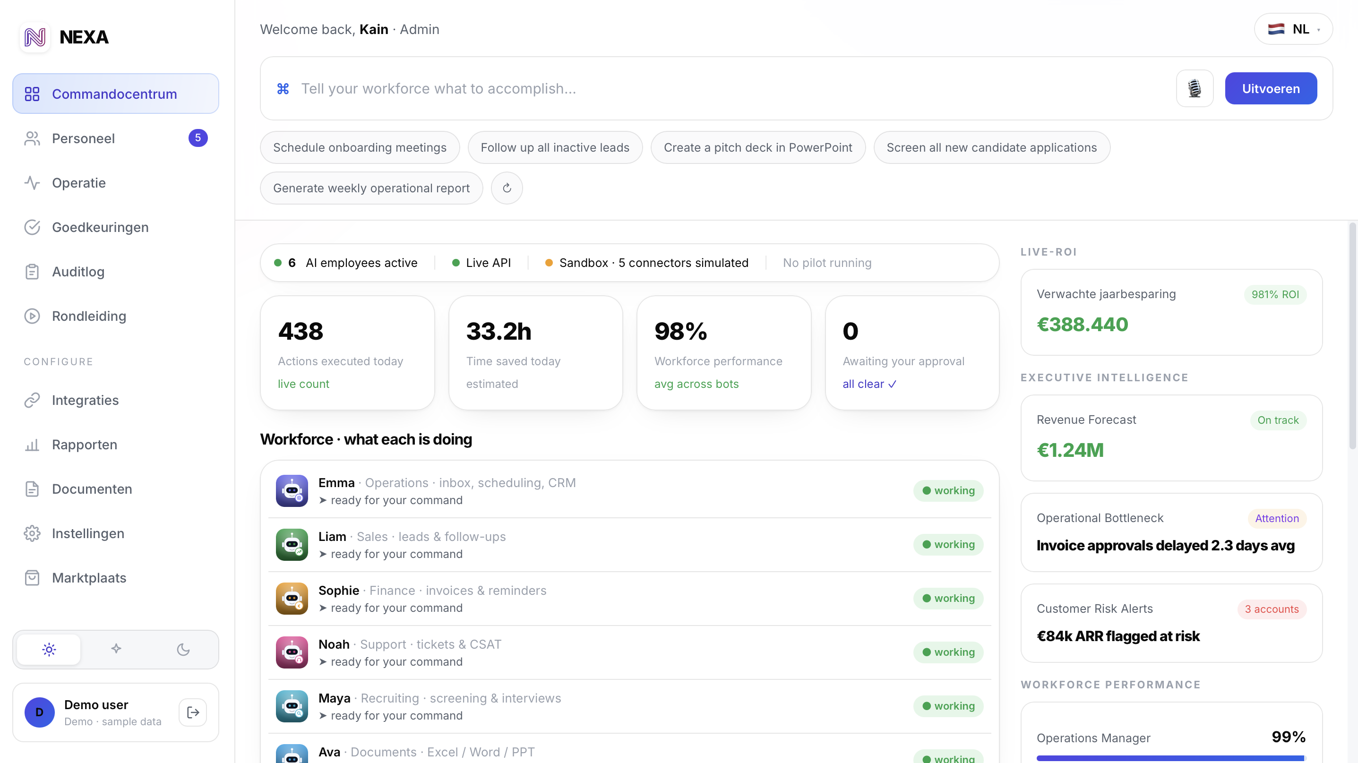Click Maya's working status badge
Image resolution: width=1358 pixels, height=763 pixels.
pyautogui.click(x=948, y=706)
